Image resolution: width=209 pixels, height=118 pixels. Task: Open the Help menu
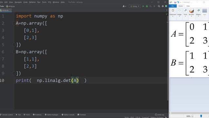pyautogui.click(x=62, y=2)
